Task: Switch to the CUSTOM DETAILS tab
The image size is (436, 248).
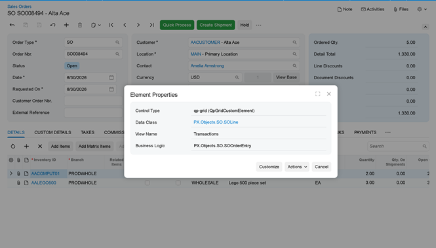Action: (52, 132)
